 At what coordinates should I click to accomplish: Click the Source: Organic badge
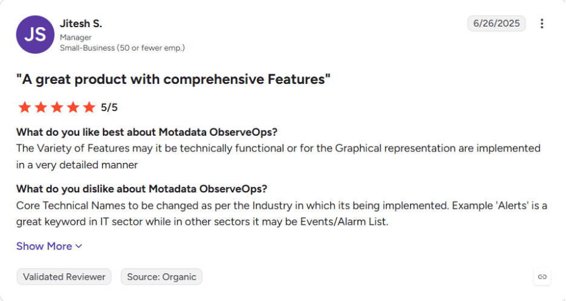click(x=161, y=277)
